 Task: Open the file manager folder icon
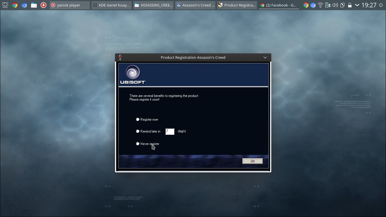pos(34,5)
